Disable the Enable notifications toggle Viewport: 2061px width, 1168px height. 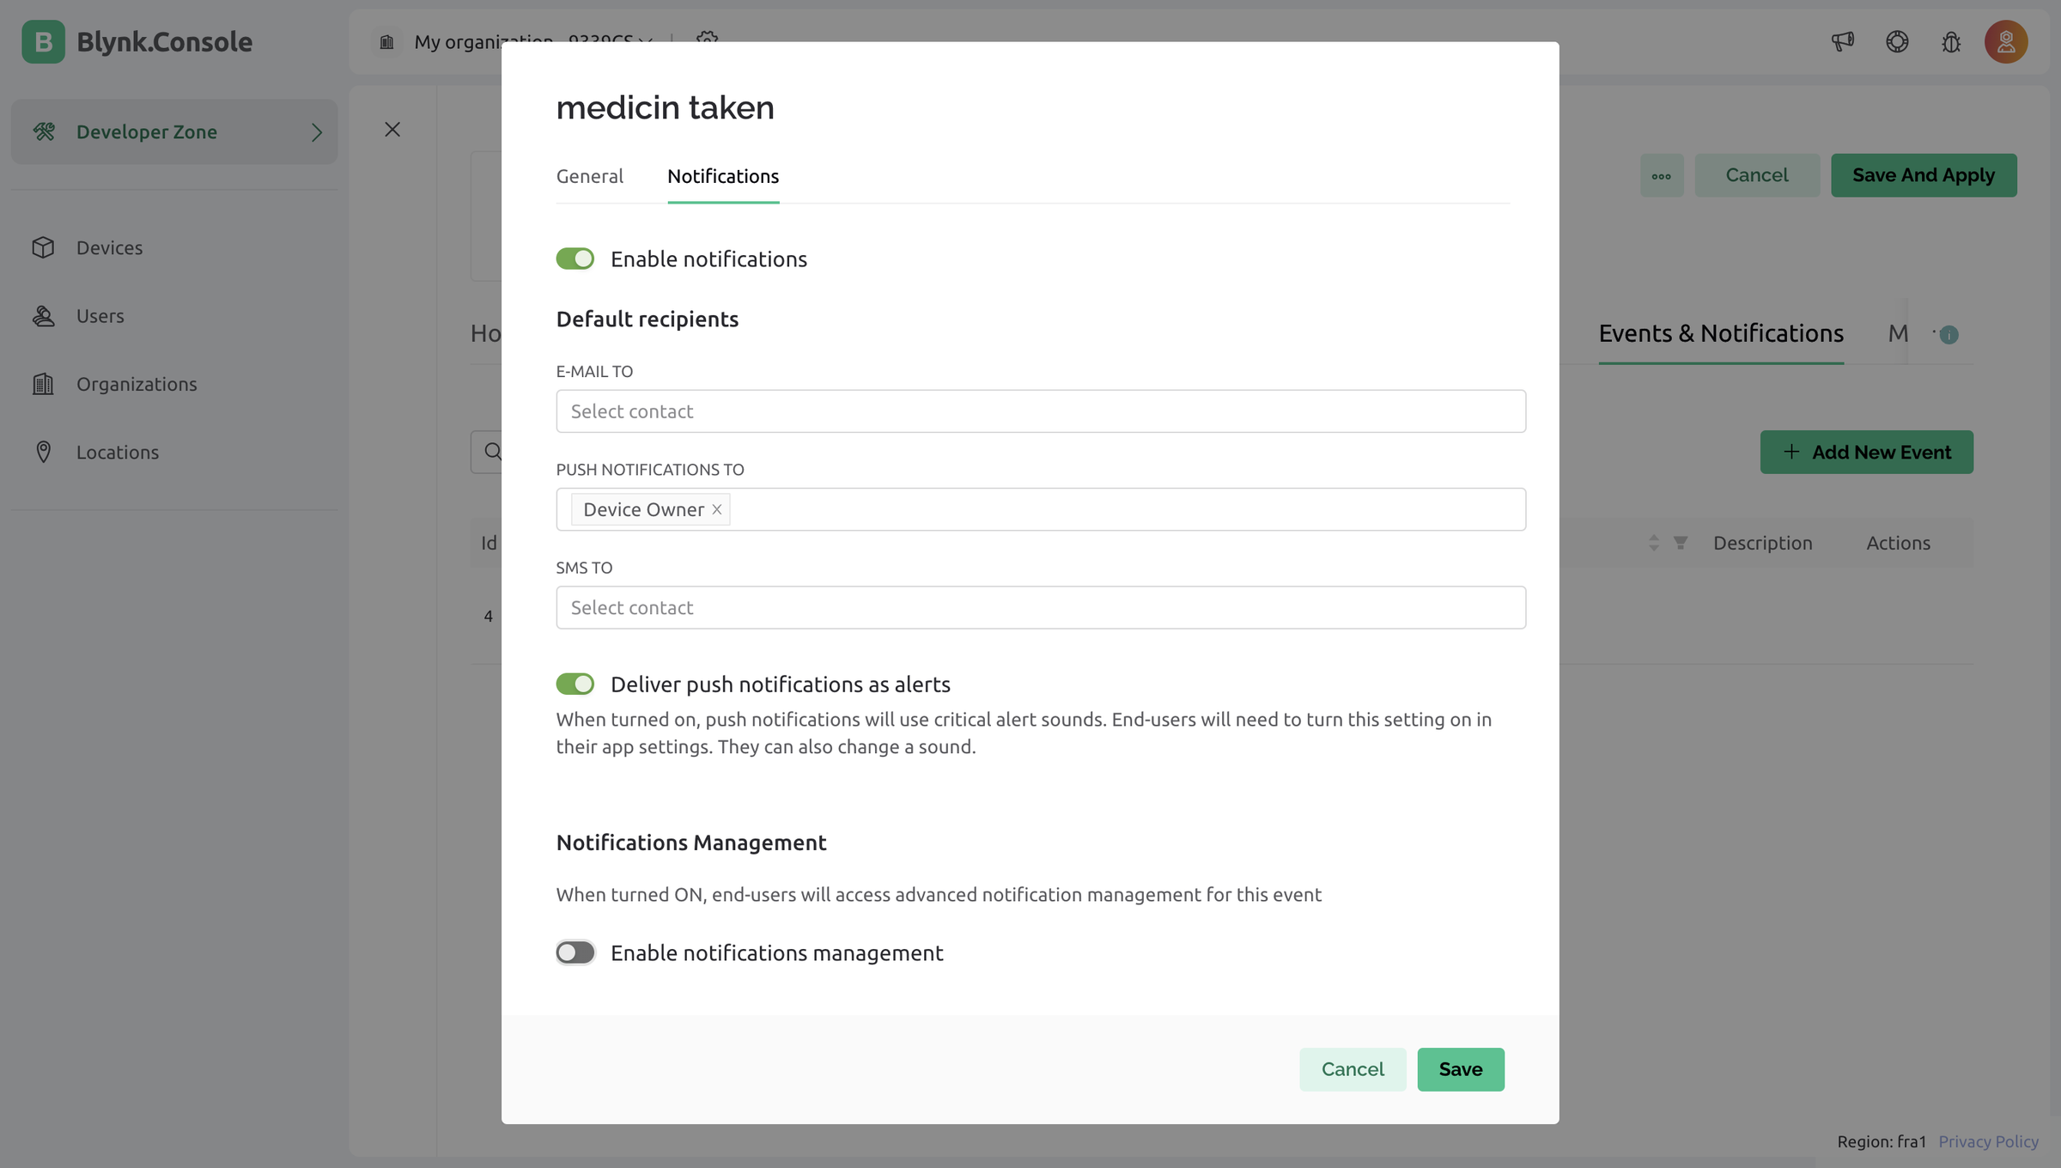tap(575, 258)
